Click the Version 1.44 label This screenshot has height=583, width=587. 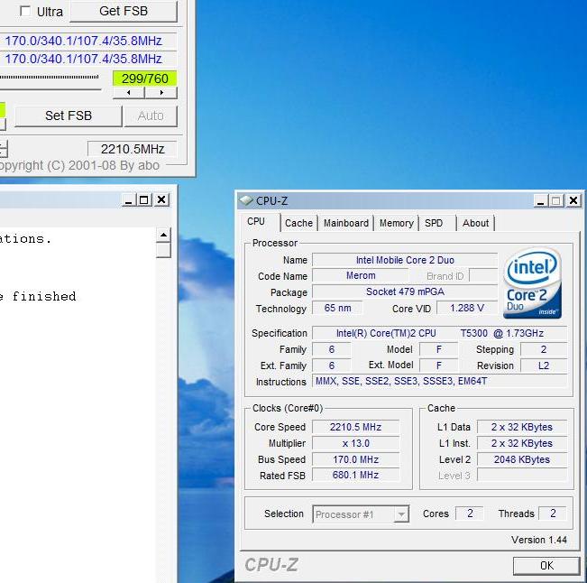coord(539,540)
